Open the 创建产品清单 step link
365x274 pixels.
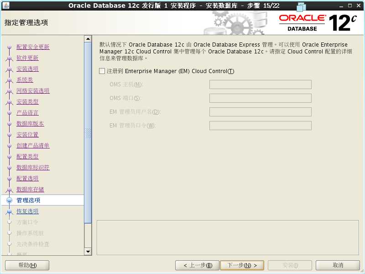click(x=33, y=145)
